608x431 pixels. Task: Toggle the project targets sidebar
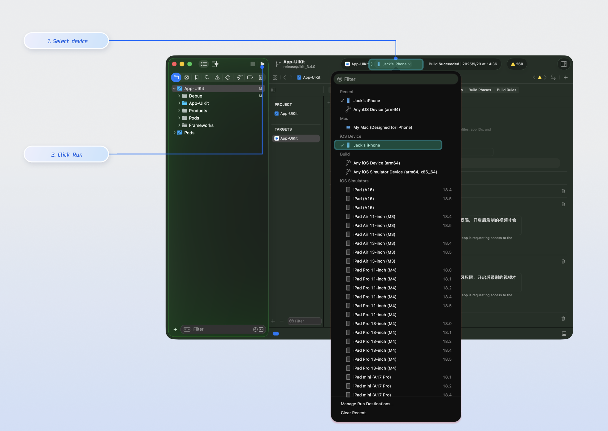(x=273, y=90)
